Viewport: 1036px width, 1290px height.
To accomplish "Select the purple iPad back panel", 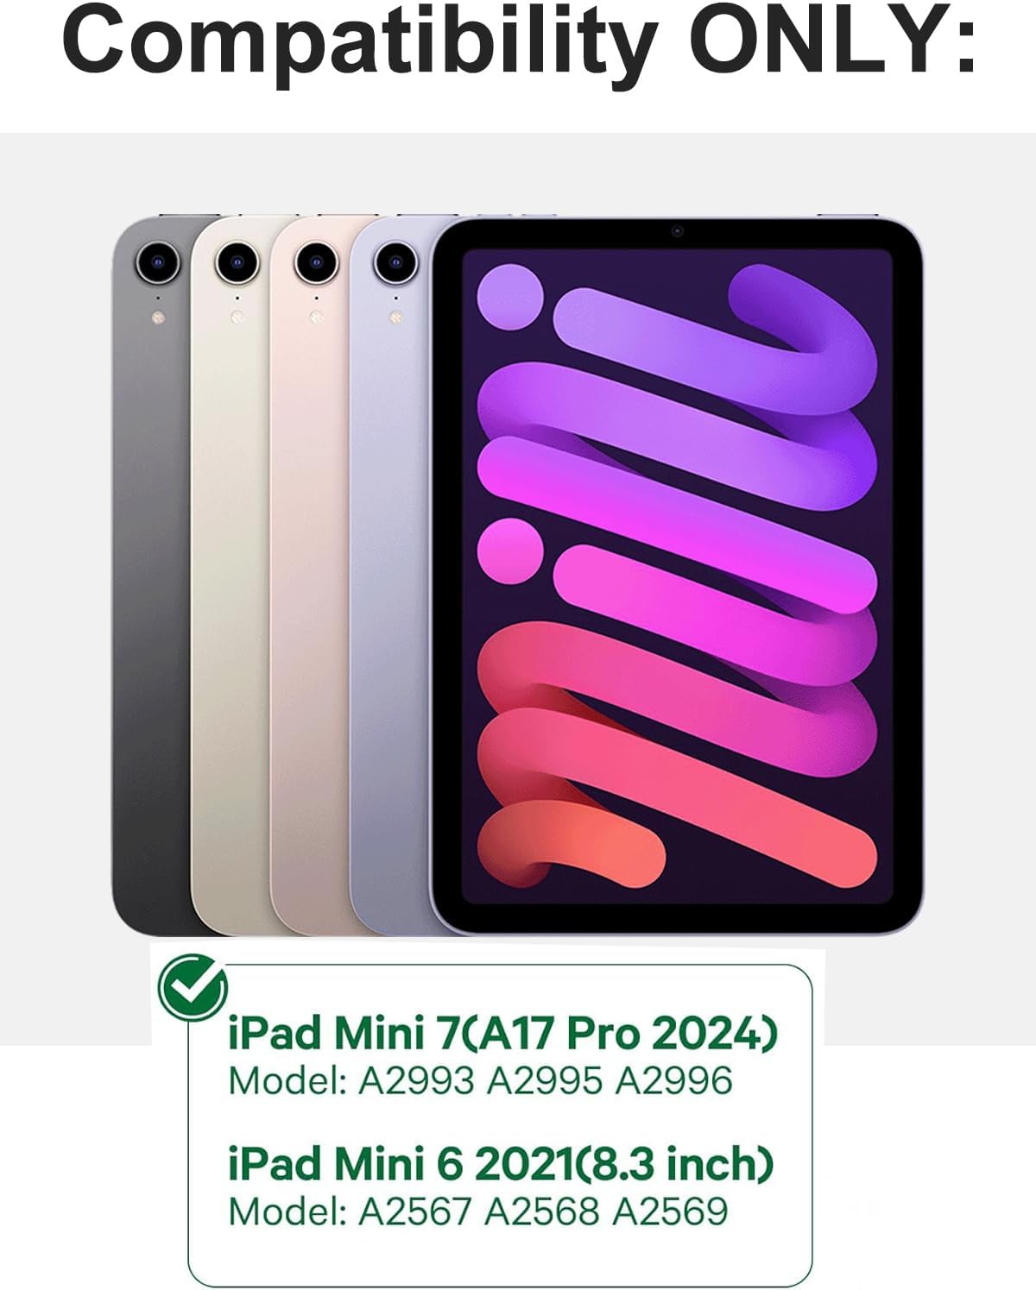I will tap(388, 576).
